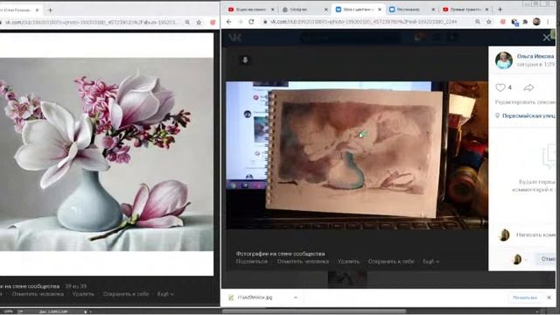Click Поделиться under the right photo
The image size is (560, 315).
(252, 262)
